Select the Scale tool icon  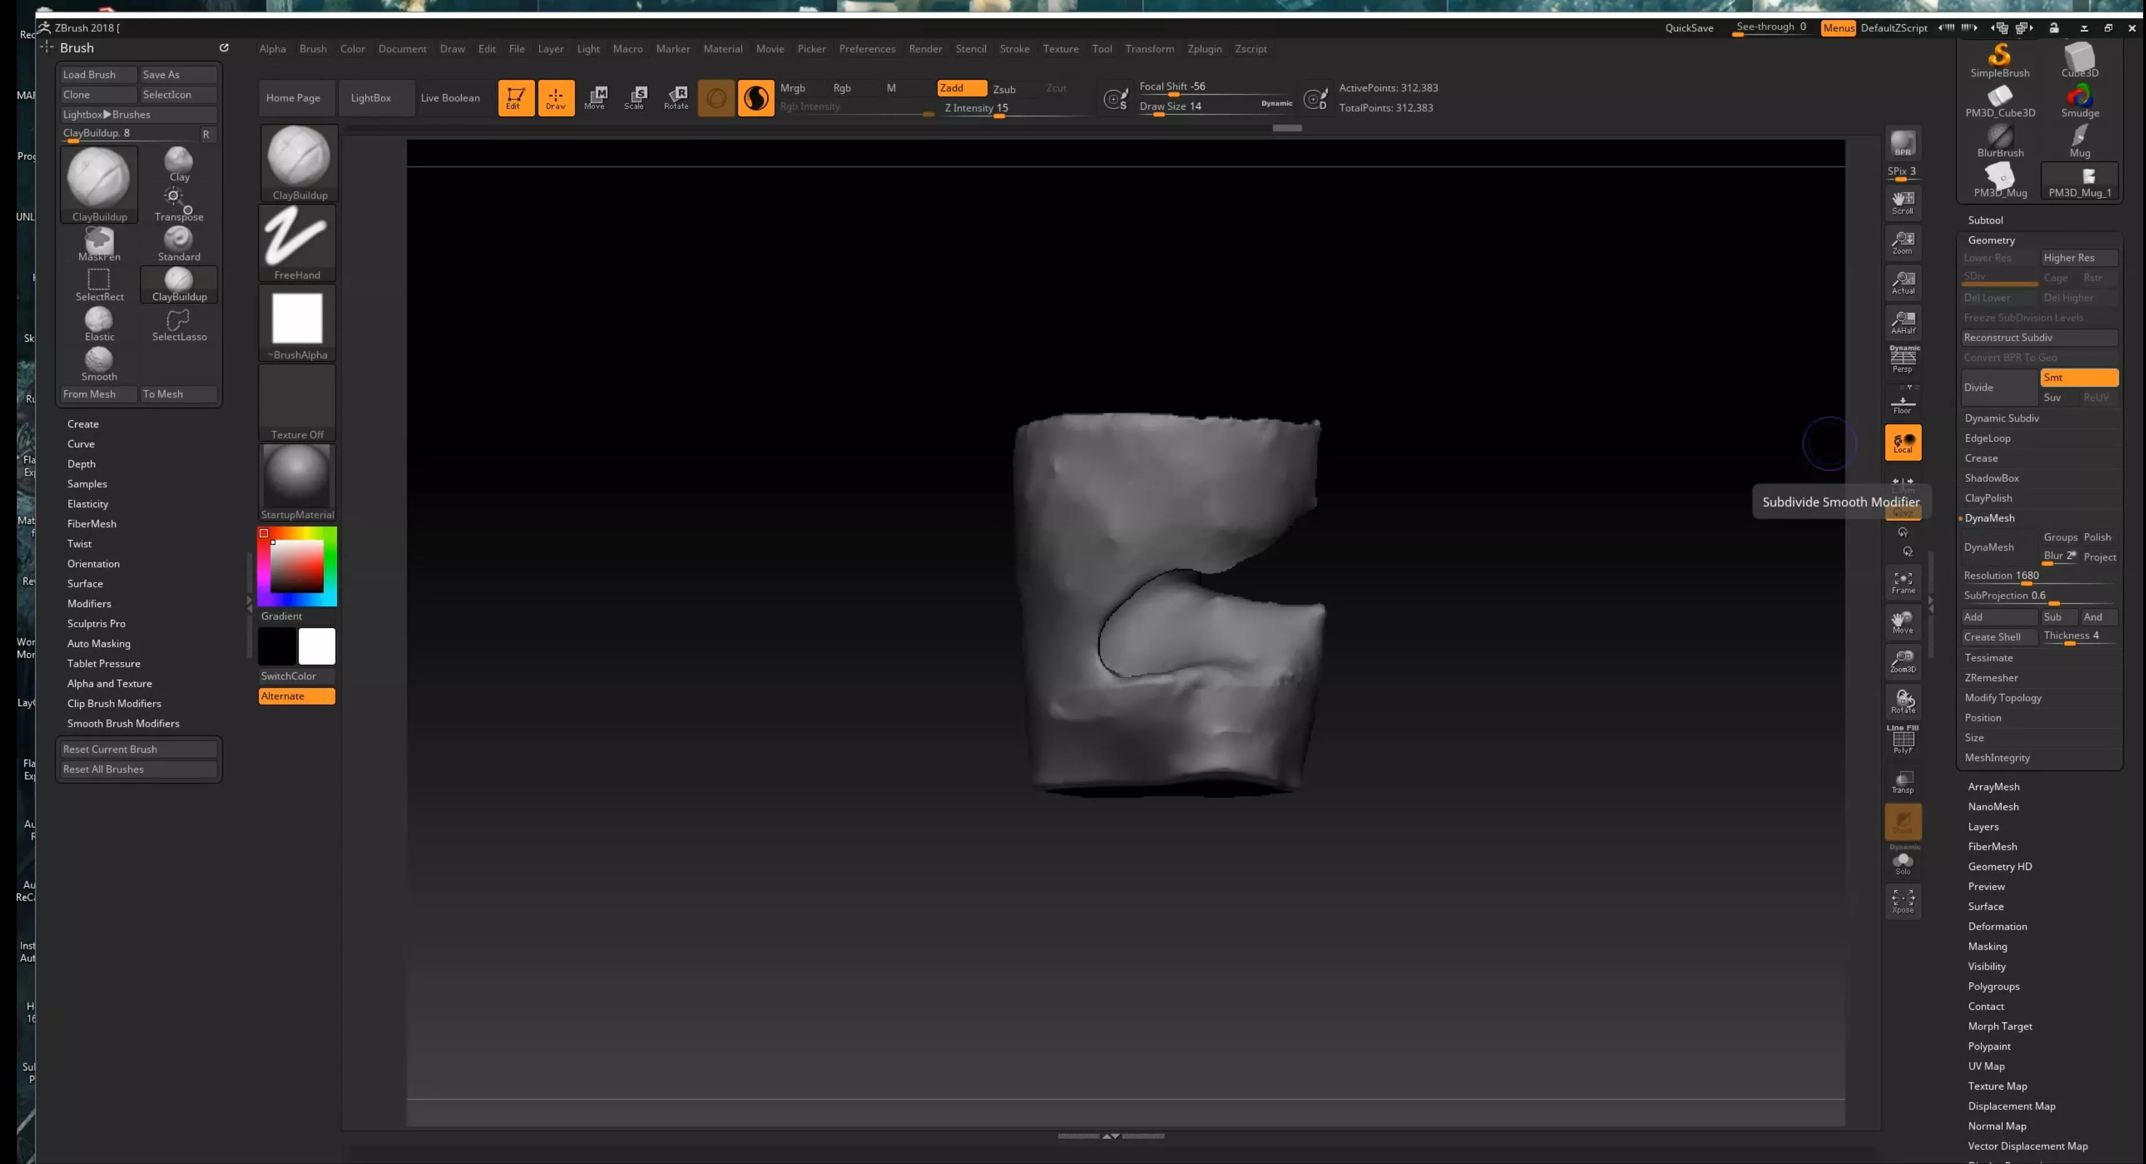[635, 98]
